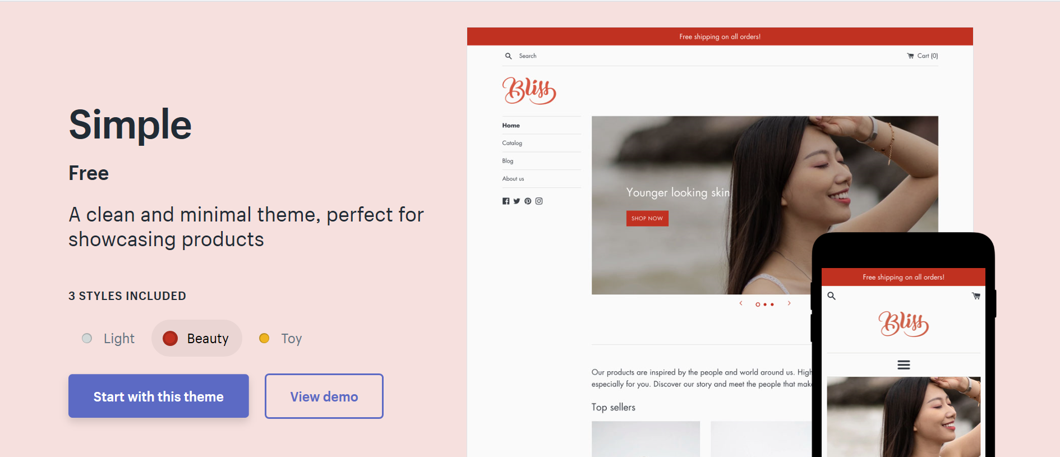The image size is (1060, 457).
Task: Advance slideshow with right chevron
Action: (x=789, y=303)
